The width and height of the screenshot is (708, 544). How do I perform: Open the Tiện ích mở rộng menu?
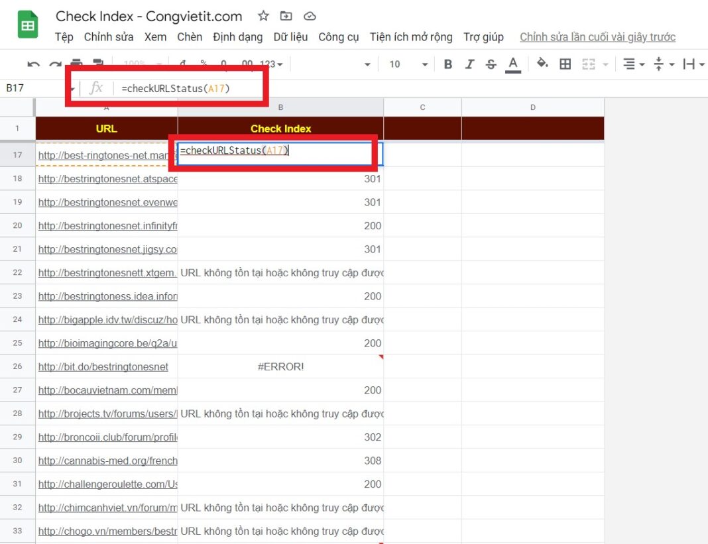[411, 37]
